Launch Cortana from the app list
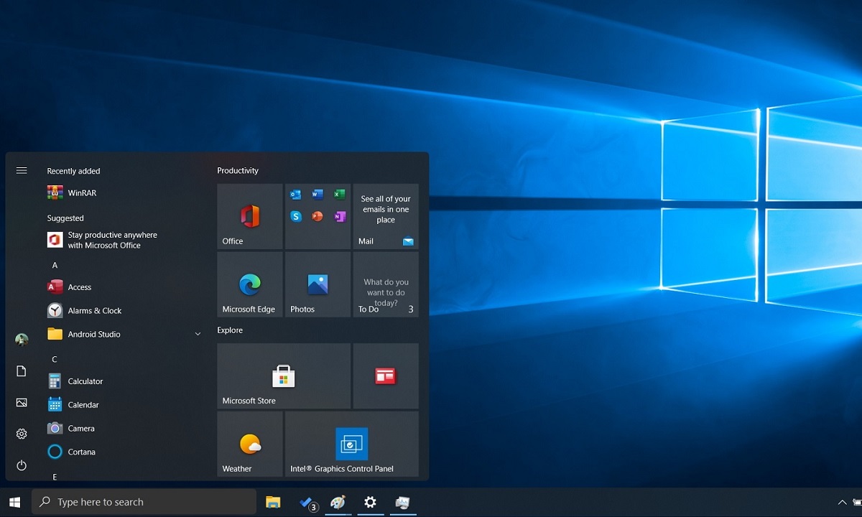This screenshot has height=517, width=862. pos(83,452)
